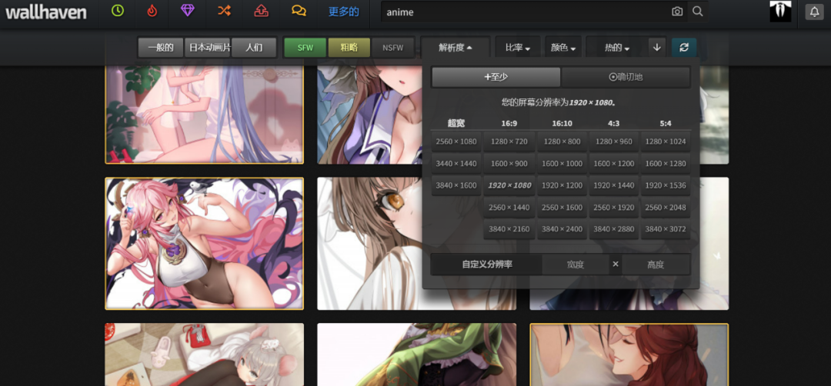Choose resolution 1600 × 900
Screen dimensions: 831x386
click(x=509, y=164)
